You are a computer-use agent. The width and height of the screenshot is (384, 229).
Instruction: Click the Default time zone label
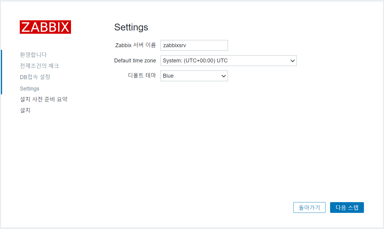135,61
